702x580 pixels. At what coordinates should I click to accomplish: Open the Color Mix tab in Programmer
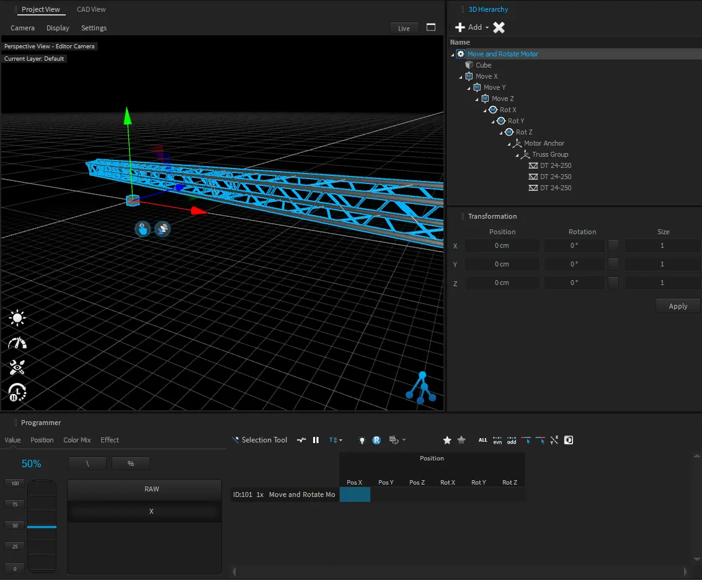tap(77, 440)
